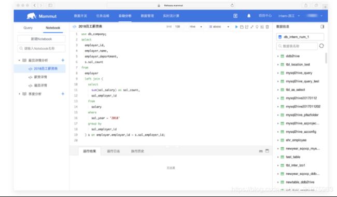
Task: Click the database icon beside db_intern_num_1
Action: coord(280,37)
